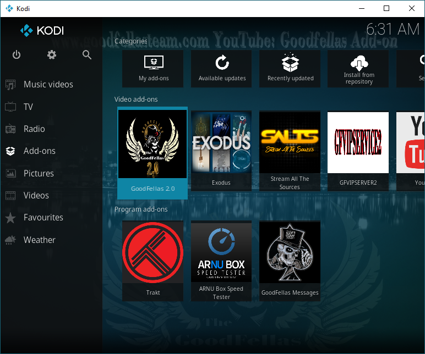
Task: Click the TV screen icon
Action: 10,107
